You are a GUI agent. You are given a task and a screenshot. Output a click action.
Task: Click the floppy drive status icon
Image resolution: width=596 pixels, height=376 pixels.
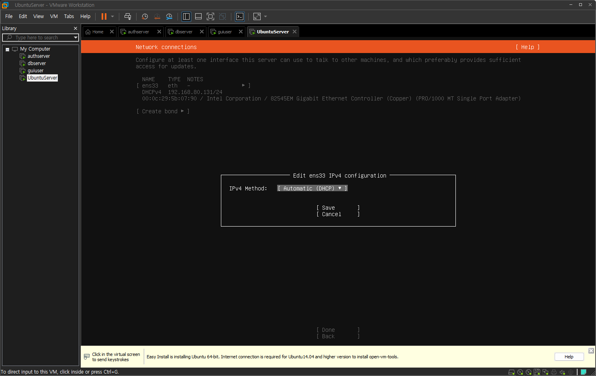pyautogui.click(x=537, y=372)
